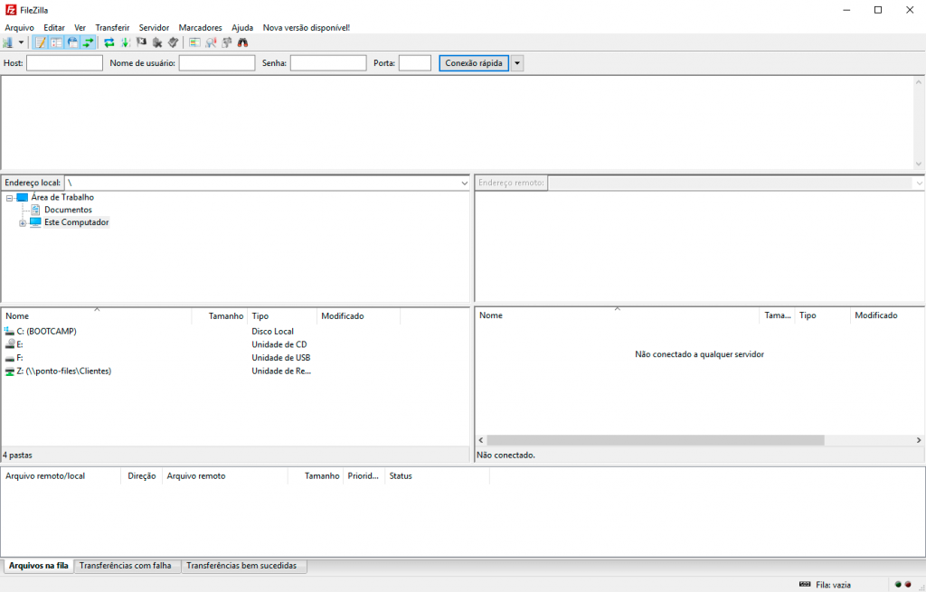Toggle the transfer queue display
The height and width of the screenshot is (592, 926).
pyautogui.click(x=88, y=42)
